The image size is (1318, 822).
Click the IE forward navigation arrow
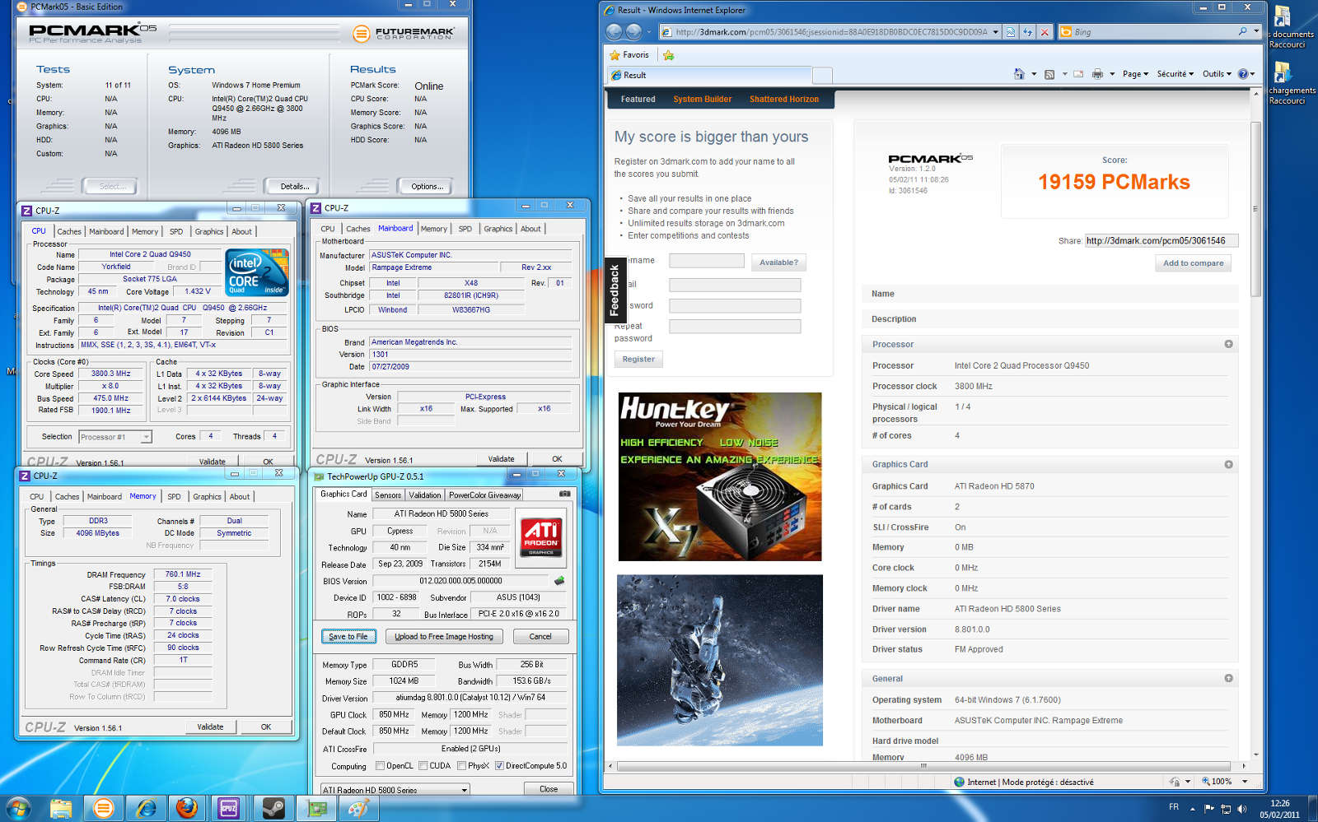pos(633,32)
